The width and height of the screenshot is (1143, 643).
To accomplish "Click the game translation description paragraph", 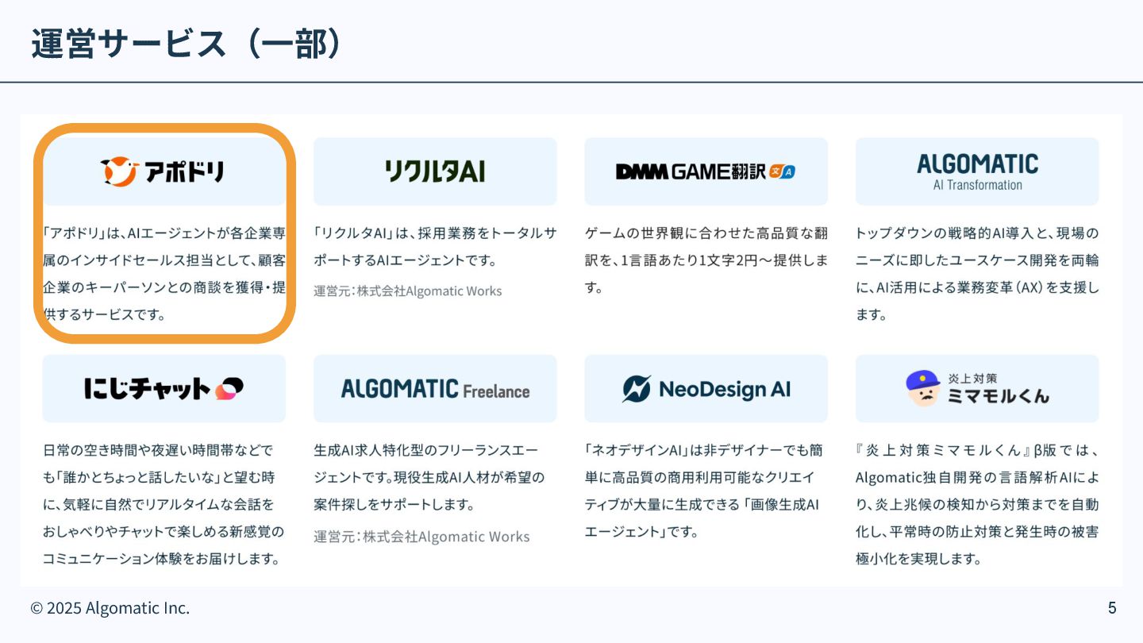I will coord(706,260).
